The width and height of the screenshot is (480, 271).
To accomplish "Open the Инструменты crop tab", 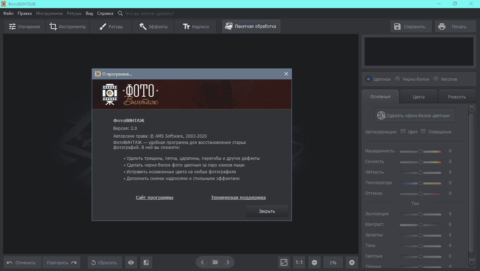I will [67, 26].
